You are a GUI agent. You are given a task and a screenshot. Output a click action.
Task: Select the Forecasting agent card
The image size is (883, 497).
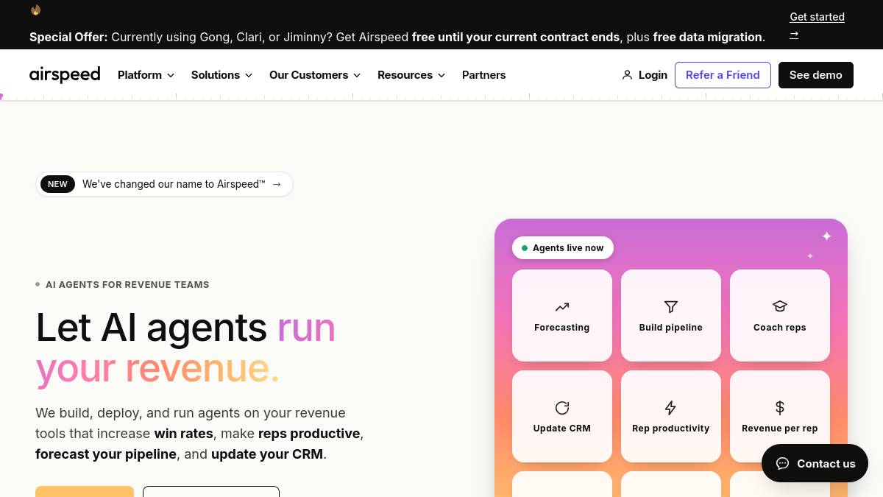coord(562,315)
